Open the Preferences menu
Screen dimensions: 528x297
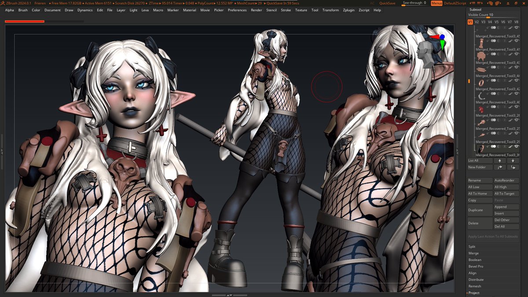238,10
